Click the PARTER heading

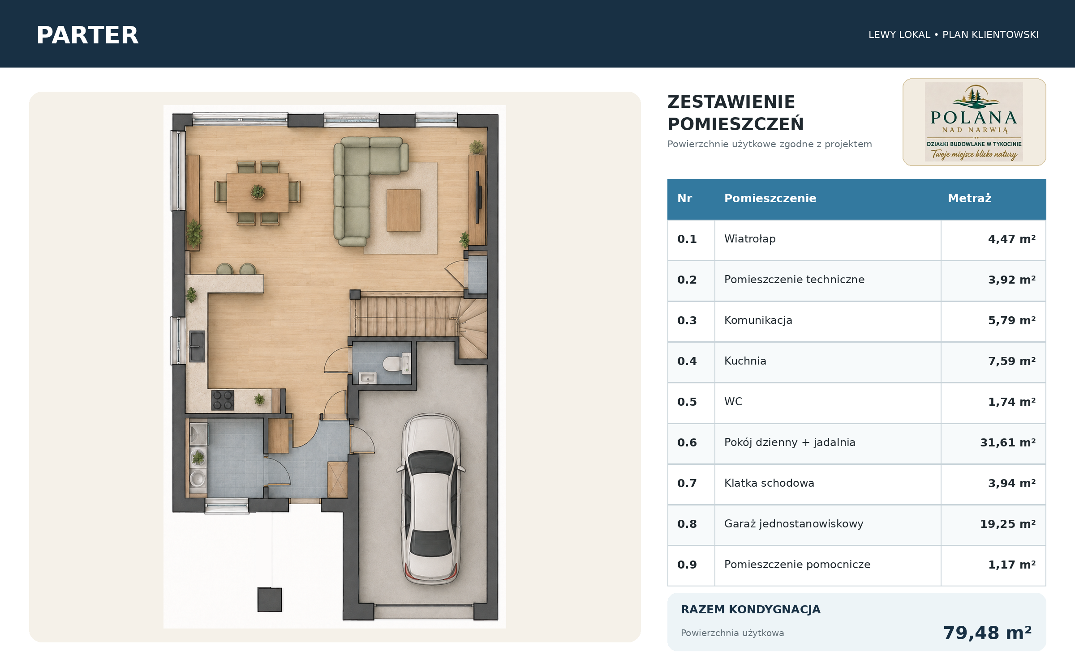pos(88,35)
